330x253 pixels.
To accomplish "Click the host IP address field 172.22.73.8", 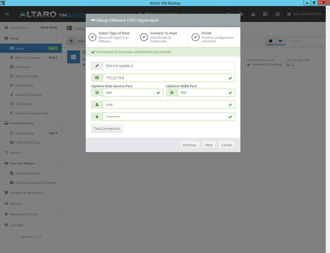I will click(x=169, y=78).
